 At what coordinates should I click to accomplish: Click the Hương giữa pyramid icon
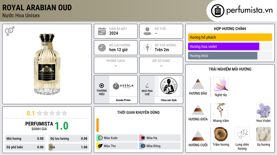point(198,110)
